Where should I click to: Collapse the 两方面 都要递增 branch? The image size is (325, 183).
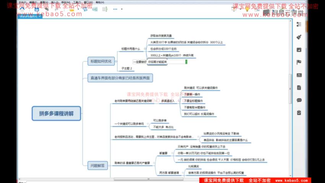tap(183, 173)
